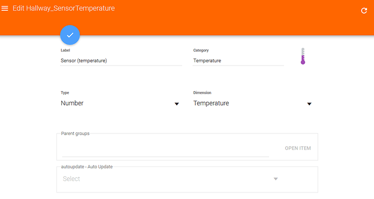Click the Select placeholder in Auto Update
Image resolution: width=374 pixels, height=199 pixels.
click(x=72, y=179)
